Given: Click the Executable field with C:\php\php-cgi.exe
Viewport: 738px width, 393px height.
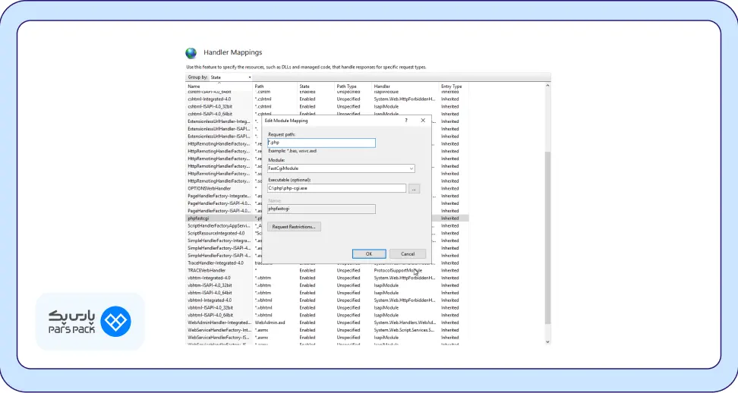Looking at the screenshot, I should (x=336, y=188).
